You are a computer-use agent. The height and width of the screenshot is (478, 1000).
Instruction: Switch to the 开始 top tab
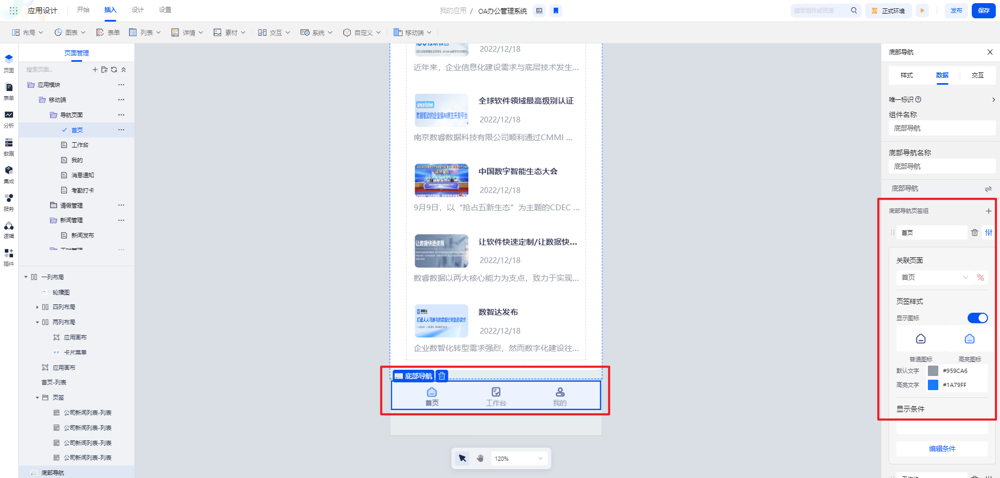tap(83, 10)
